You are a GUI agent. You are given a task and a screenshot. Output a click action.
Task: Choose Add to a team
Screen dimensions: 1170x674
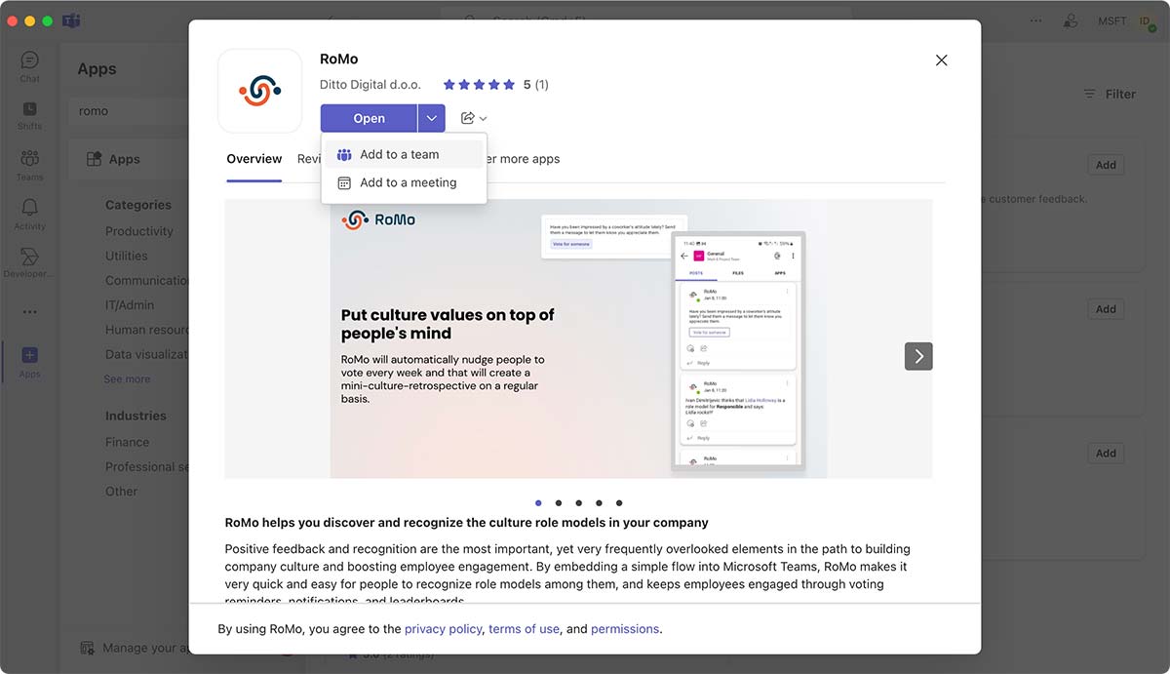tap(404, 154)
